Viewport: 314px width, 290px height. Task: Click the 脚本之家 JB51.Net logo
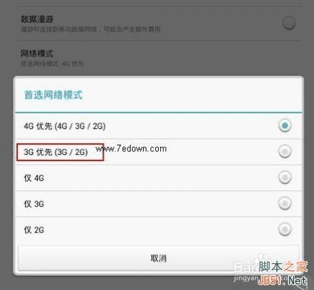pos(282,274)
